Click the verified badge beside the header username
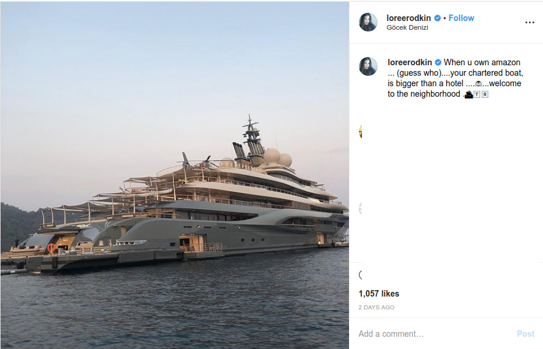 click(438, 18)
